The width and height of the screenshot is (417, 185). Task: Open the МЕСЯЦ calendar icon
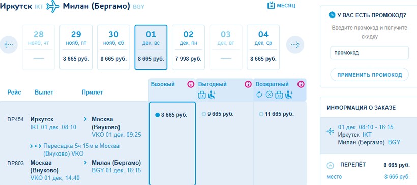tap(271, 5)
